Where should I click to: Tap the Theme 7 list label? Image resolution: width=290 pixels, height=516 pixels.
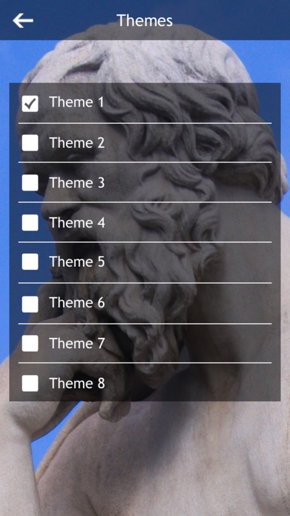(x=77, y=343)
